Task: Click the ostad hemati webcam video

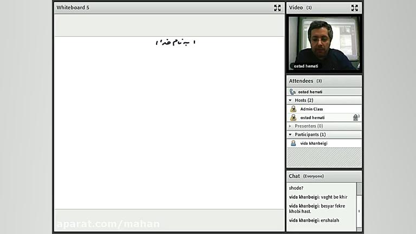Action: coord(324,43)
